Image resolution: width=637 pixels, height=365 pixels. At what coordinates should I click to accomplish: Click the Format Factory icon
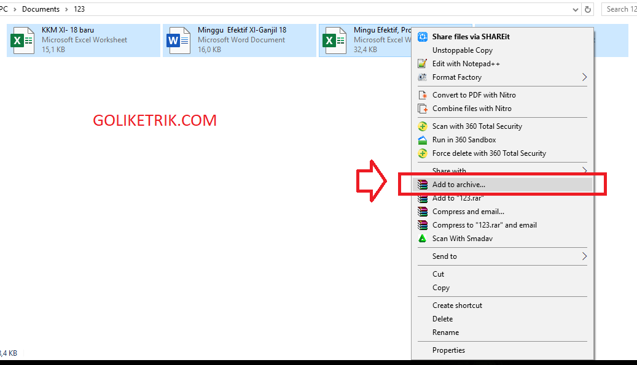coord(423,77)
